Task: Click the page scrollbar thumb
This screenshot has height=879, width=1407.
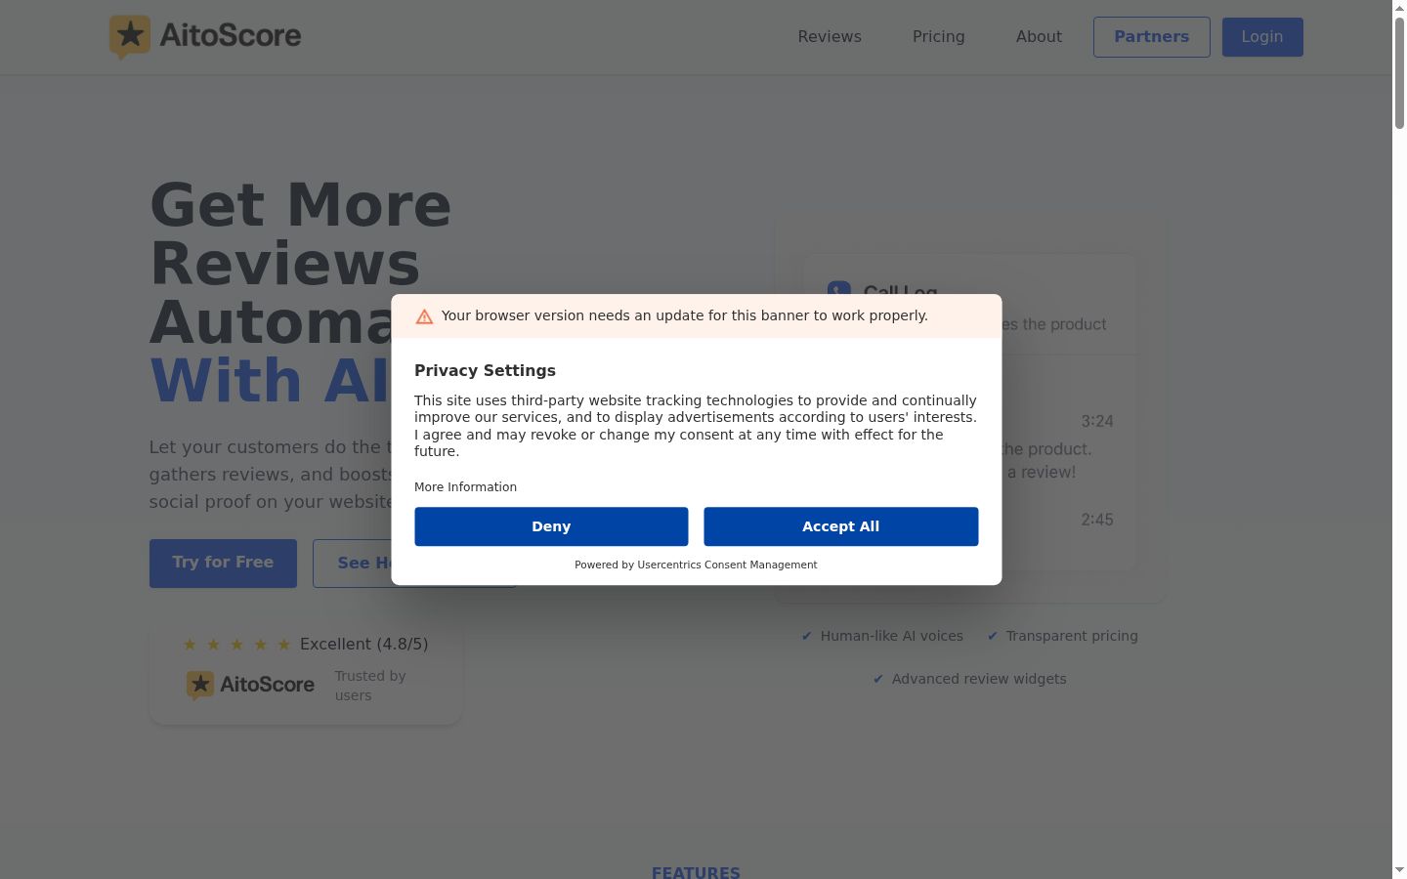Action: [x=1399, y=72]
